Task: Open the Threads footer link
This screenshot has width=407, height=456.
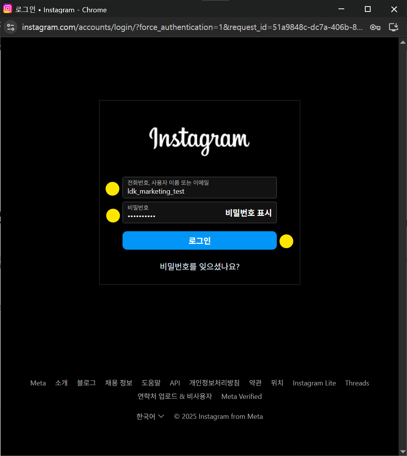Action: [x=357, y=383]
